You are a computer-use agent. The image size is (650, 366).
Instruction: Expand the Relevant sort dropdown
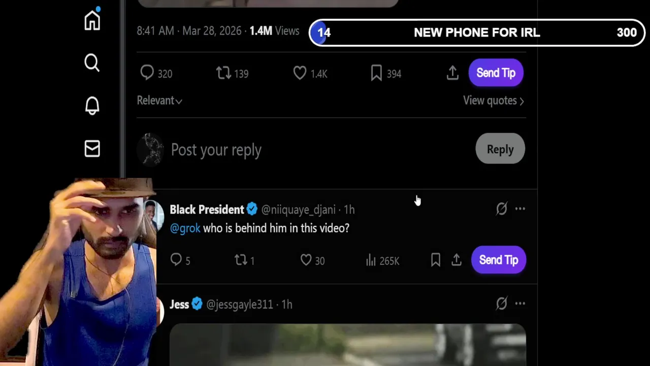point(159,101)
